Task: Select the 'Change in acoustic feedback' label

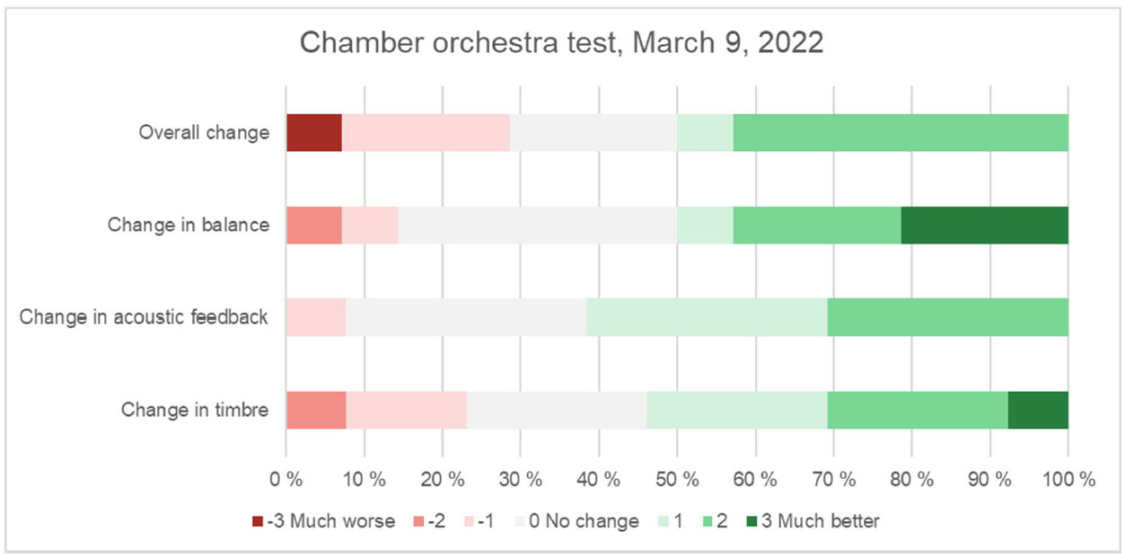Action: 144,317
